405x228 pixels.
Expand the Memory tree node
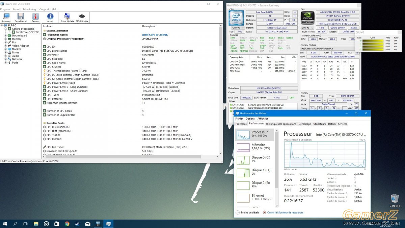click(x=5, y=39)
